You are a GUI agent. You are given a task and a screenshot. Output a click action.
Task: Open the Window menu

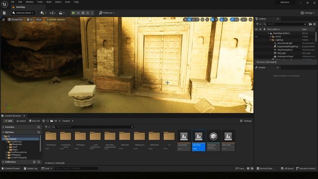pyautogui.click(x=29, y=2)
